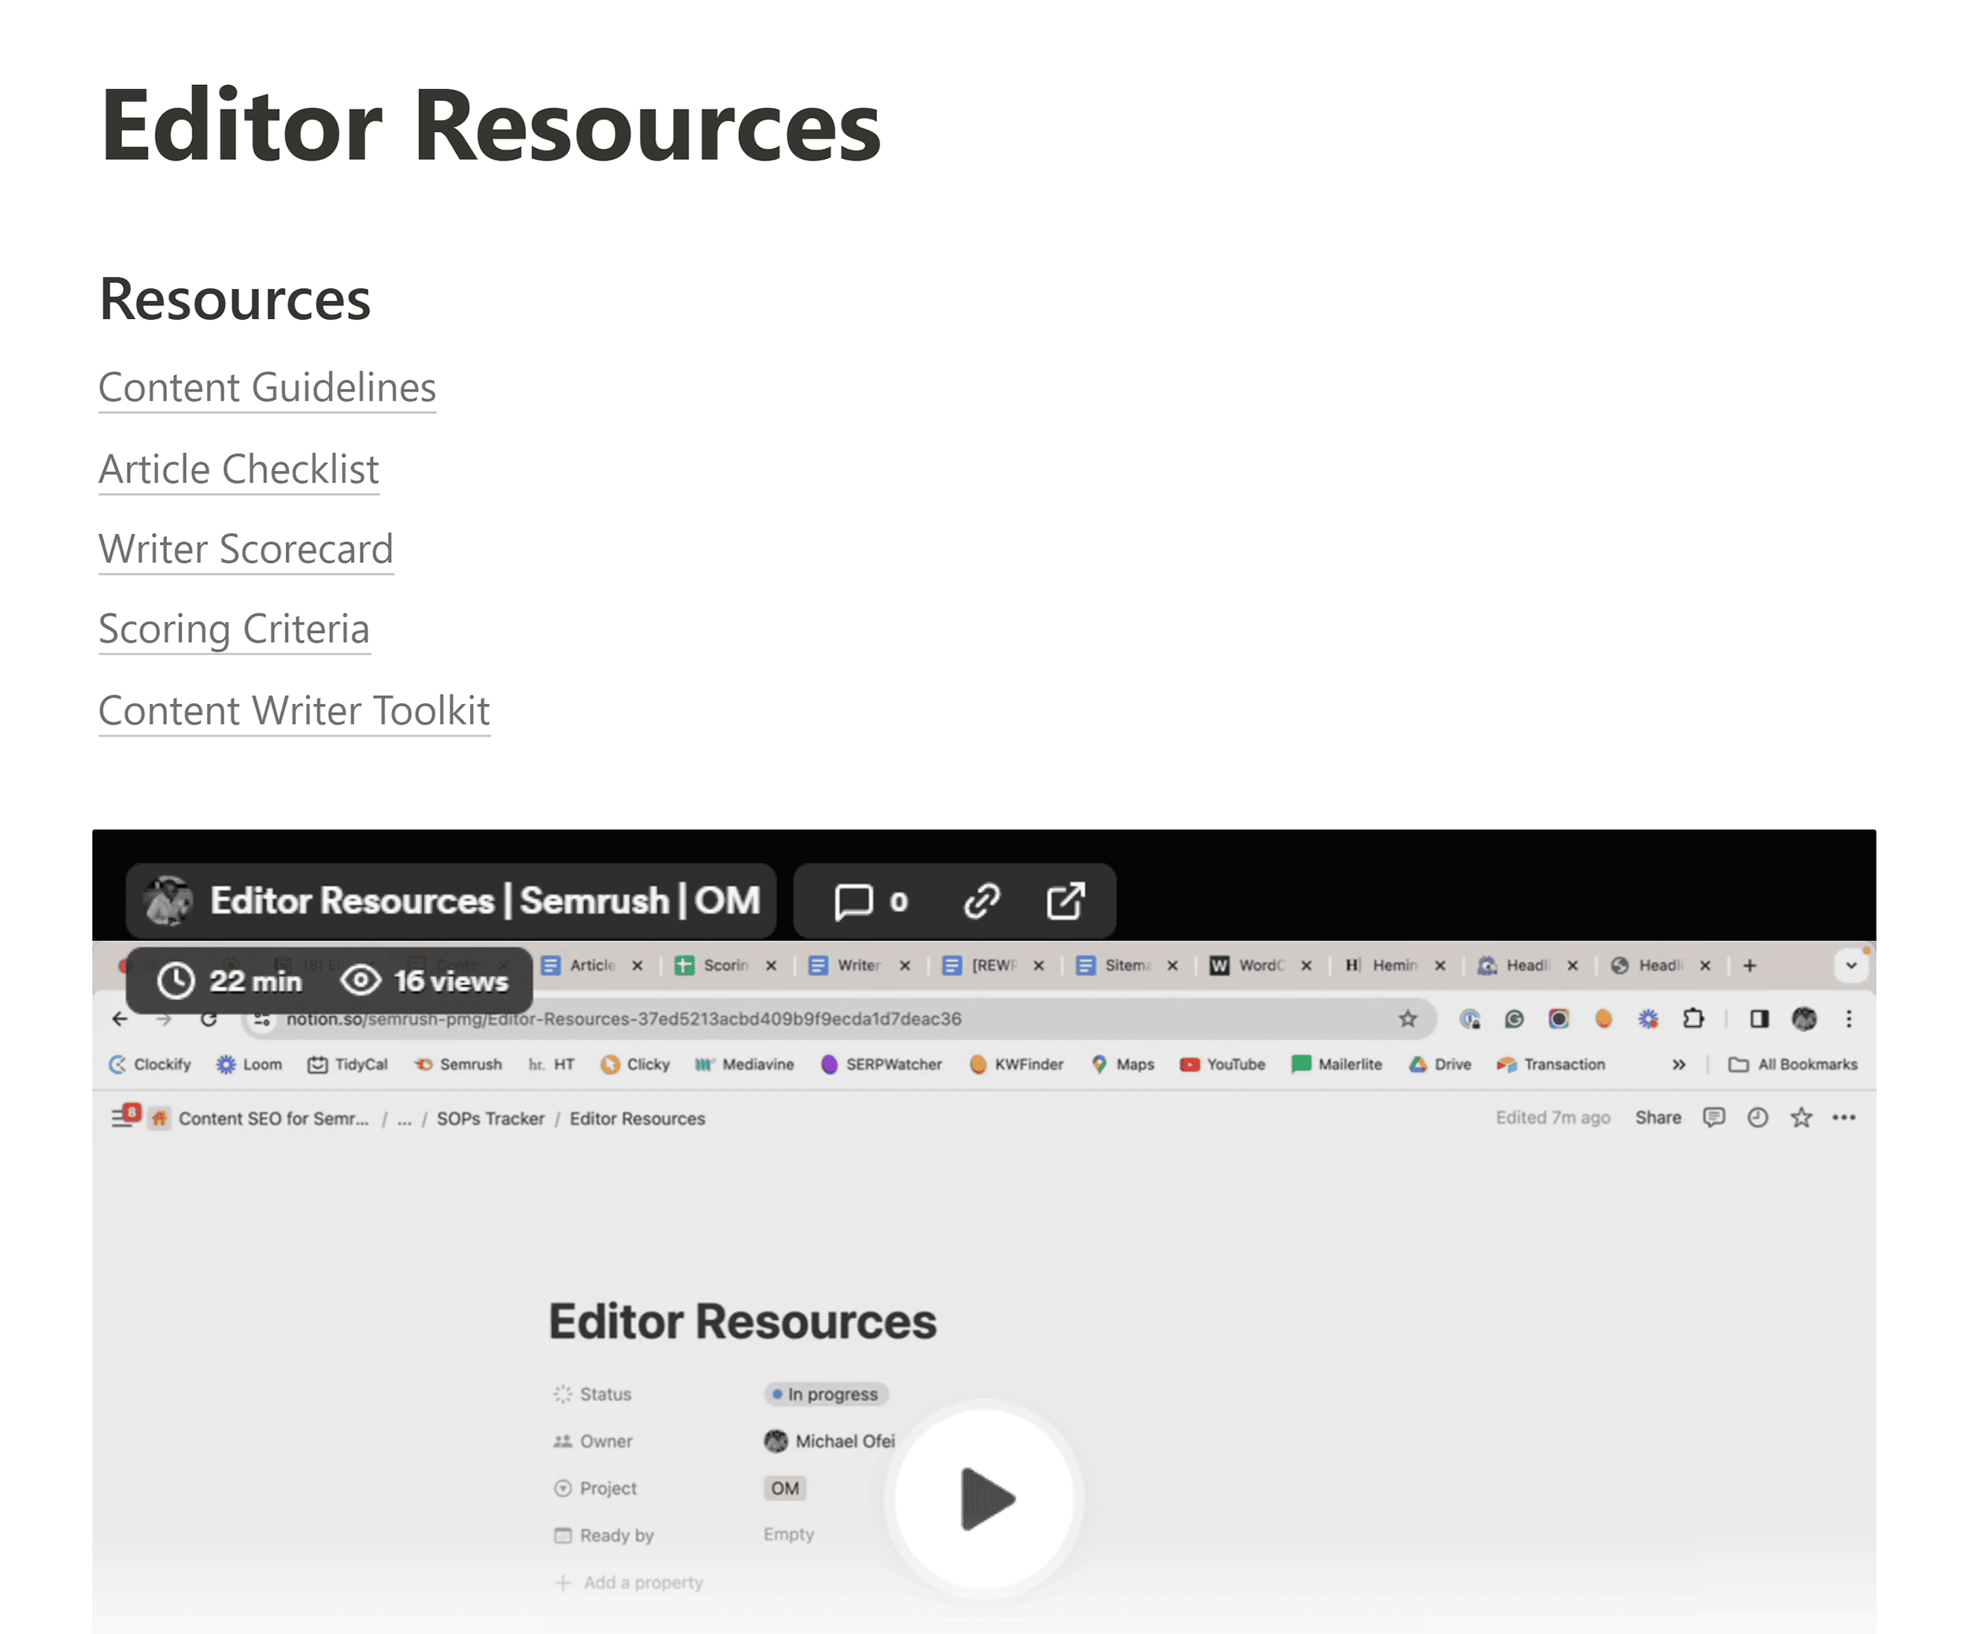This screenshot has height=1634, width=1968.
Task: Open the TidyCal bookmark
Action: tap(348, 1064)
